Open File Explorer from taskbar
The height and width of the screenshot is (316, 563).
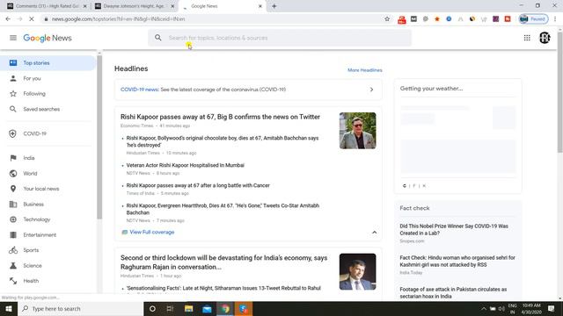[189, 308]
